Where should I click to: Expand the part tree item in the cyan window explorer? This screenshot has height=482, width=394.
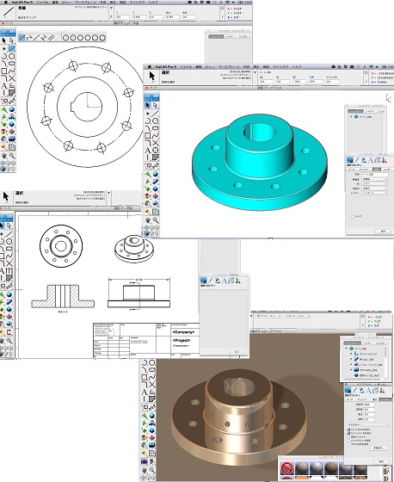tap(351, 117)
